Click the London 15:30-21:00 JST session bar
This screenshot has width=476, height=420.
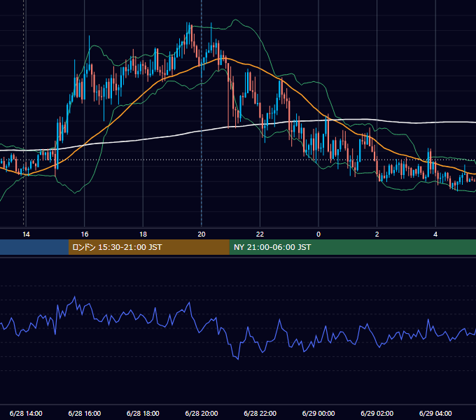pos(148,247)
